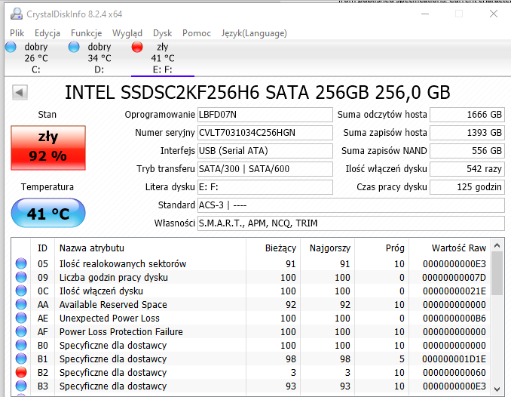Select drive E: F: red status orb
The image size is (511, 397).
pyautogui.click(x=137, y=47)
